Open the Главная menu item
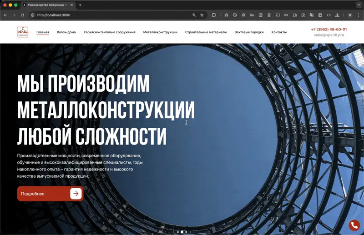Viewport: 364px width, 235px height. coord(43,32)
